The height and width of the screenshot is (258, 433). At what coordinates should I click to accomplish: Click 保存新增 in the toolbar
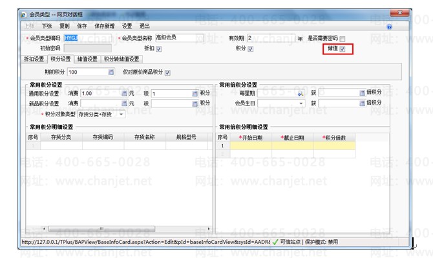point(105,26)
